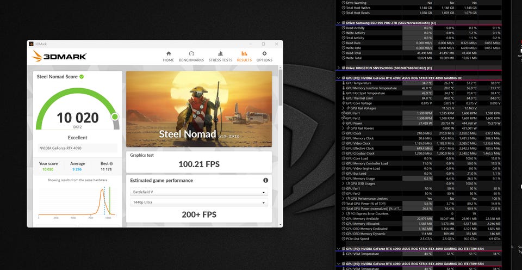Image resolution: width=522 pixels, height=270 pixels.
Task: Click the thermometer icon of GPU Thermal Limit
Action: [x=344, y=98]
